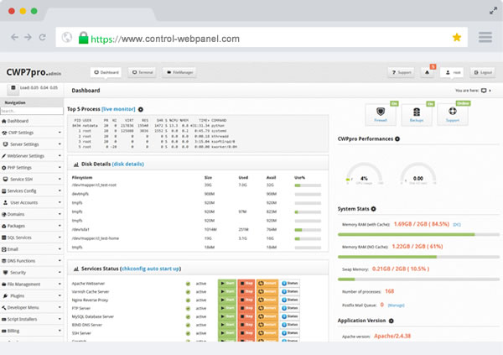Click the gear icon beside System Stats
The height and width of the screenshot is (355, 503).
click(x=373, y=208)
